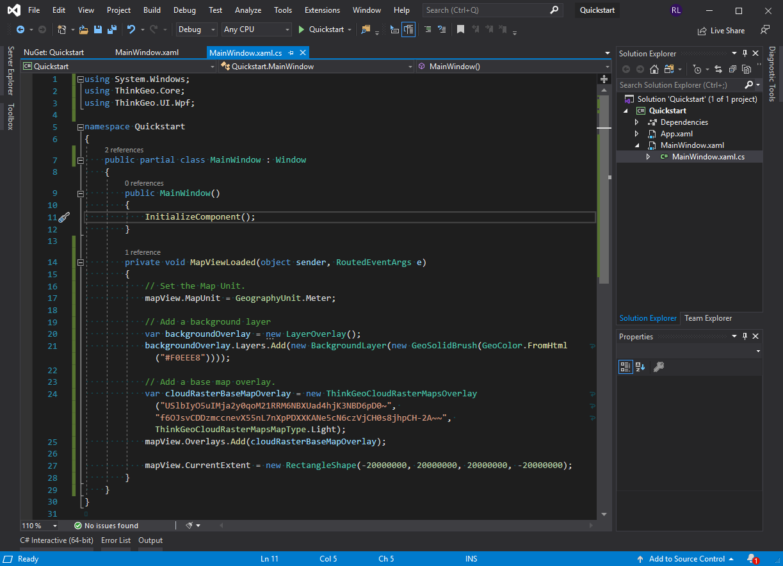Open the Quickstart project scope dropdown in editor

tap(119, 67)
